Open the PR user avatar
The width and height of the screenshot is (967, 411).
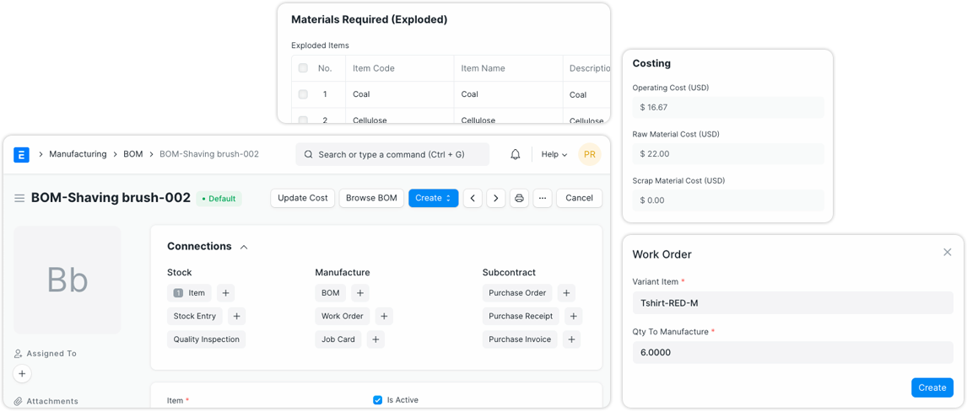(x=590, y=154)
